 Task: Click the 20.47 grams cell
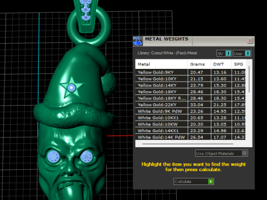[x=199, y=72]
